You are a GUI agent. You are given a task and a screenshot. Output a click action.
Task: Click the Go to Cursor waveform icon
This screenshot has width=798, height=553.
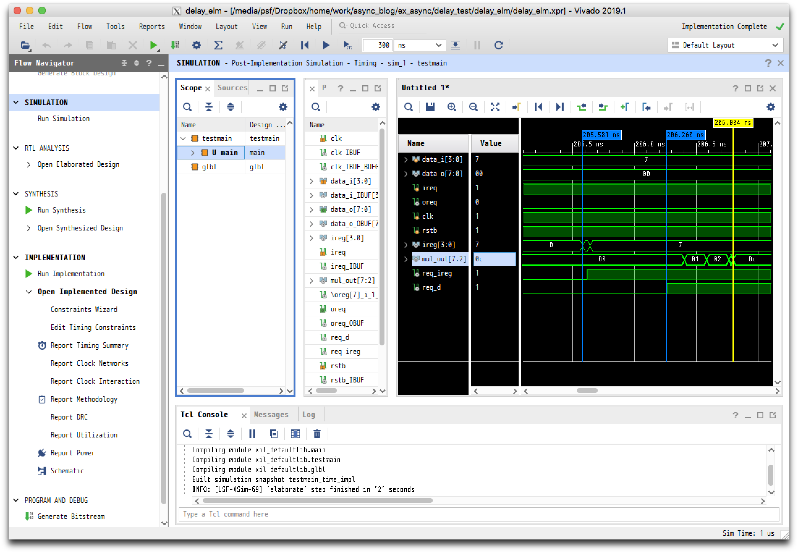[516, 107]
